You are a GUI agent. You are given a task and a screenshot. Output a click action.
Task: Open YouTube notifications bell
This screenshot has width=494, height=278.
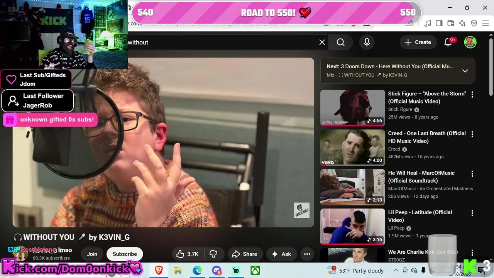tap(448, 42)
